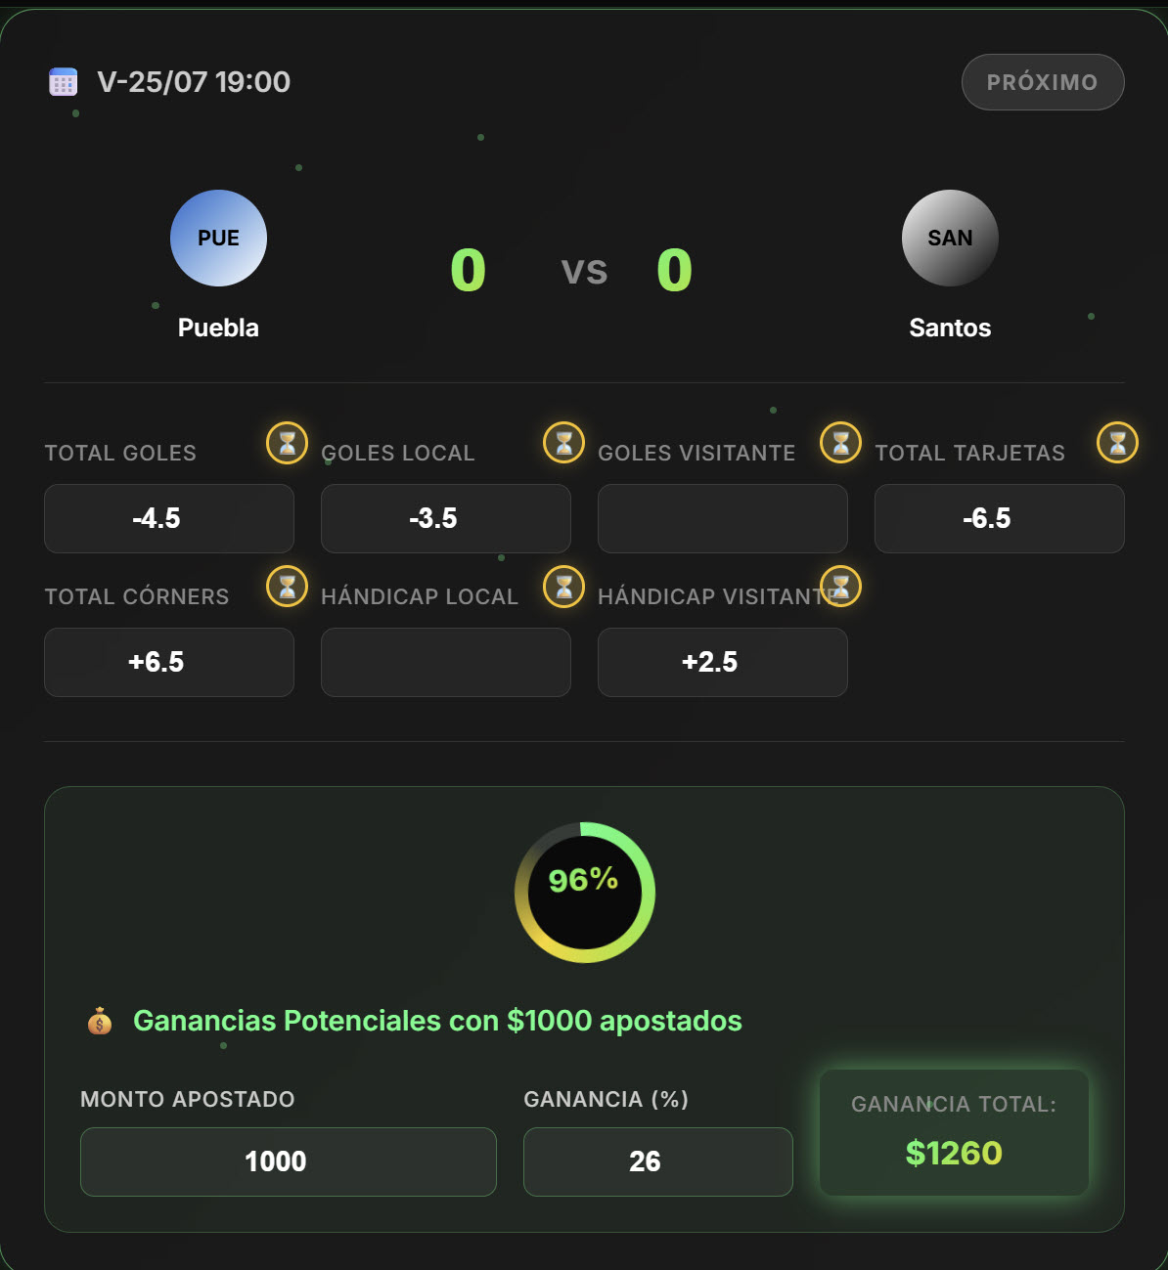This screenshot has width=1168, height=1270.
Task: Click the calendar icon beside the match date
Action: 64,82
